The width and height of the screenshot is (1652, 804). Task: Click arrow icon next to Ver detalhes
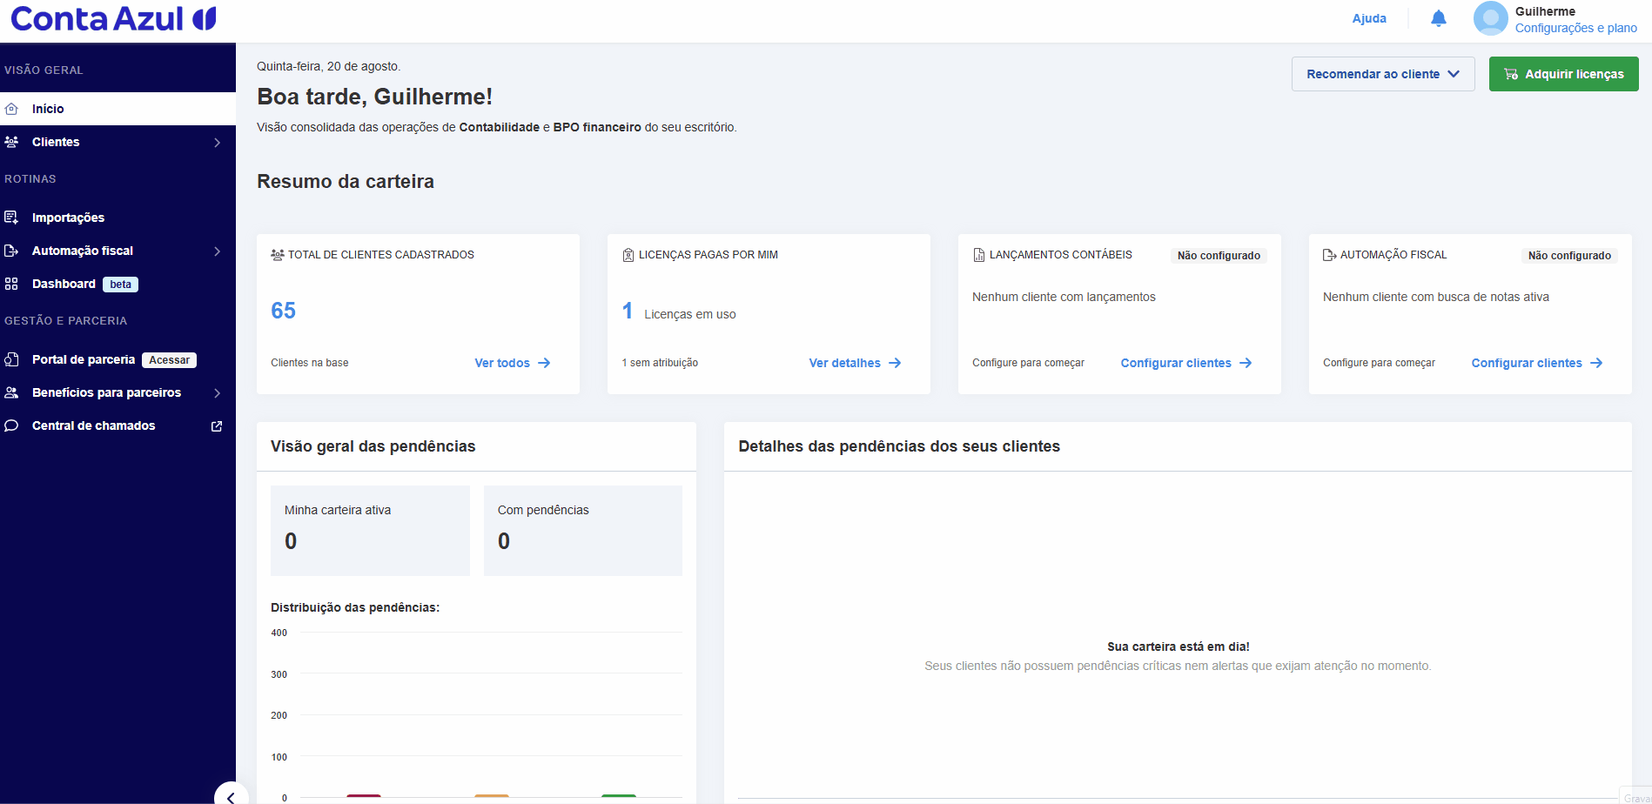point(895,363)
